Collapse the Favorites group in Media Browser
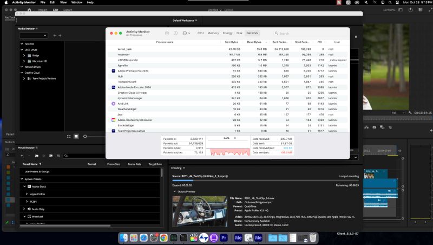Image resolution: width=433 pixels, height=245 pixels. [22, 44]
